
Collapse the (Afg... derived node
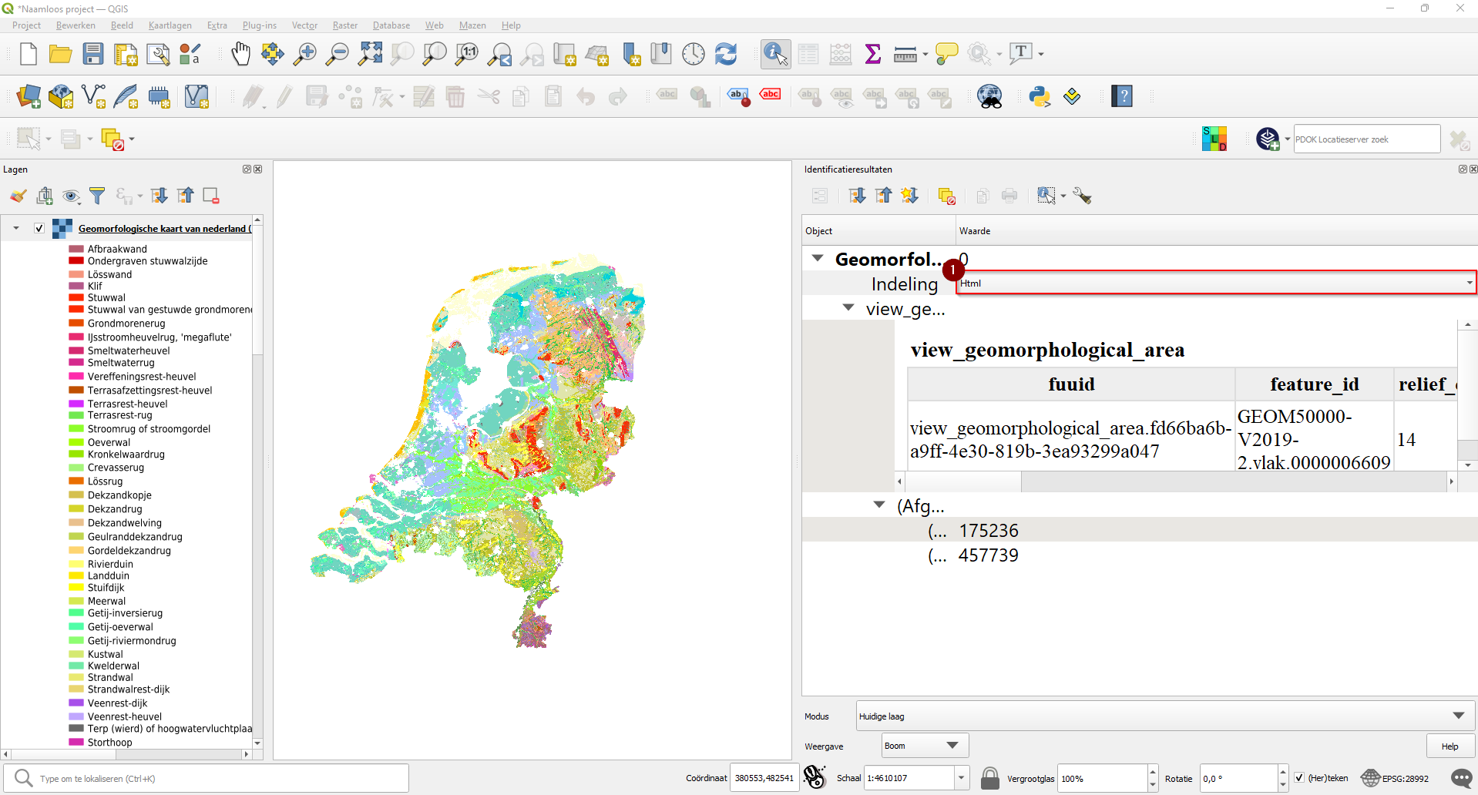879,505
